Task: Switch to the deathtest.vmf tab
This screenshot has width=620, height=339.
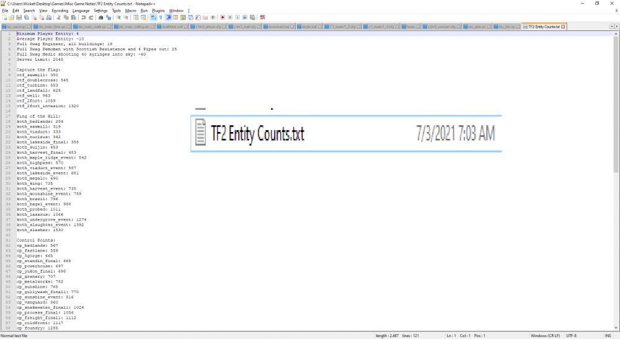Action: [x=172, y=27]
